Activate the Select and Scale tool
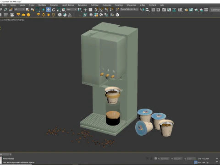This screenshot has width=220, height=165. coord(59,10)
